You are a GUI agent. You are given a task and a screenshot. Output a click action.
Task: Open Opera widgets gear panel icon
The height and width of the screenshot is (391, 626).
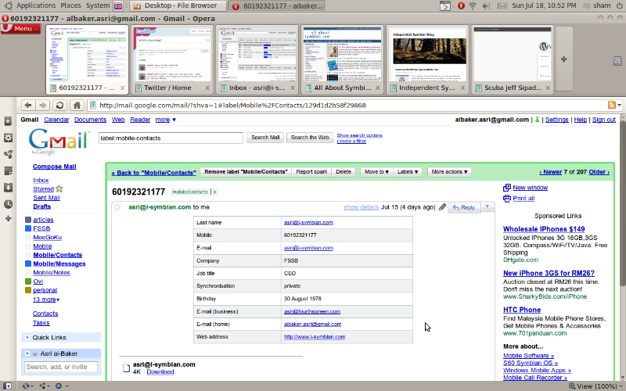pyautogui.click(x=8, y=138)
